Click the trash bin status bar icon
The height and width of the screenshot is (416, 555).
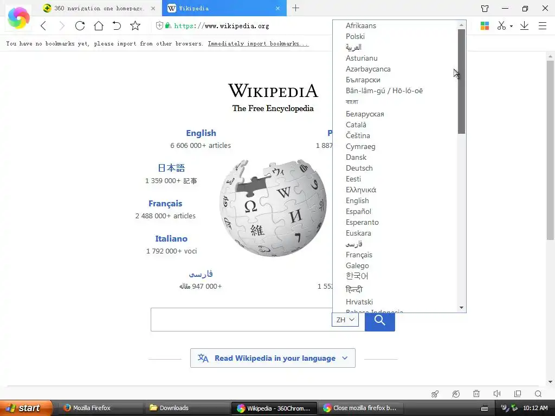pos(476,394)
